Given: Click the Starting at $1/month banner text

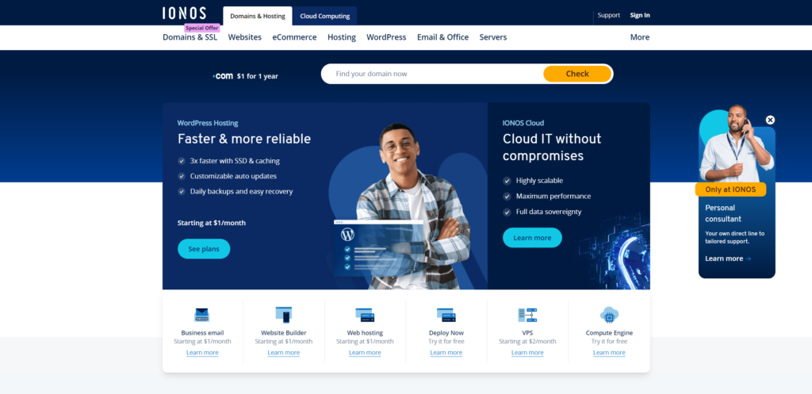Looking at the screenshot, I should point(212,223).
